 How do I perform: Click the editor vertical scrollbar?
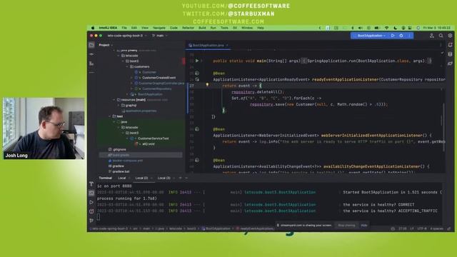443,127
